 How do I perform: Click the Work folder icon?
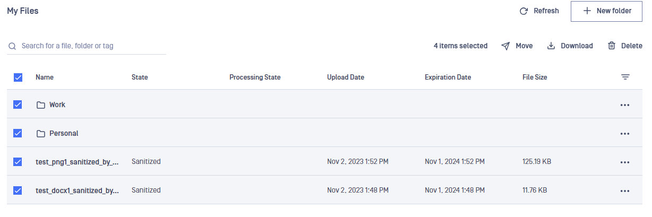(x=41, y=105)
